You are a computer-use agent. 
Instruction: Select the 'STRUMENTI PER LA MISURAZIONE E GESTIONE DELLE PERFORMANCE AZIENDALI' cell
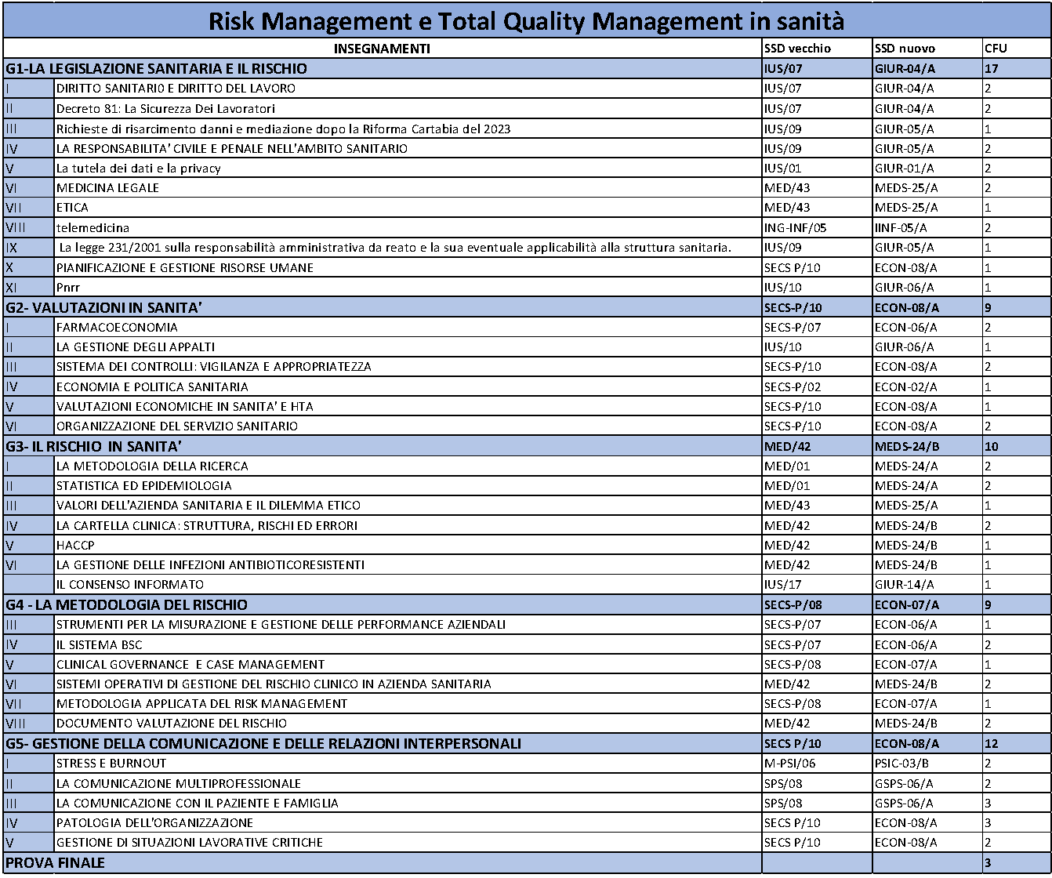coord(408,625)
